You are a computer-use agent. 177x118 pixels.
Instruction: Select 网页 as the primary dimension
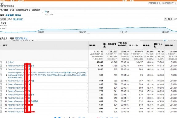[12, 38]
